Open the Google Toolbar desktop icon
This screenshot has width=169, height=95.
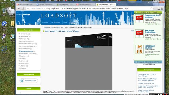tap(4, 25)
